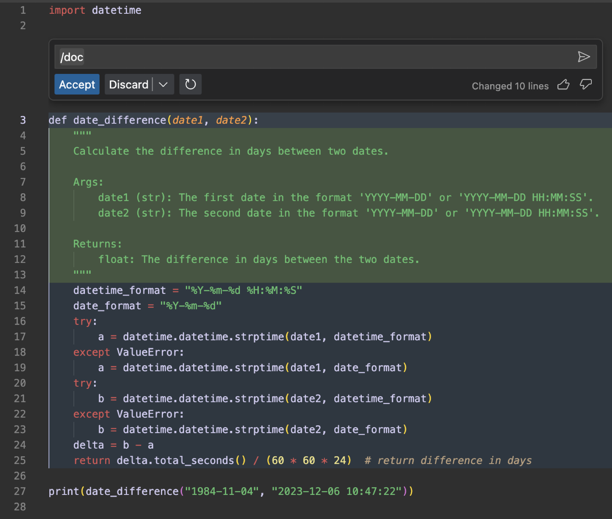Click line number 3 in the gutter
This screenshot has width=612, height=519.
point(23,120)
